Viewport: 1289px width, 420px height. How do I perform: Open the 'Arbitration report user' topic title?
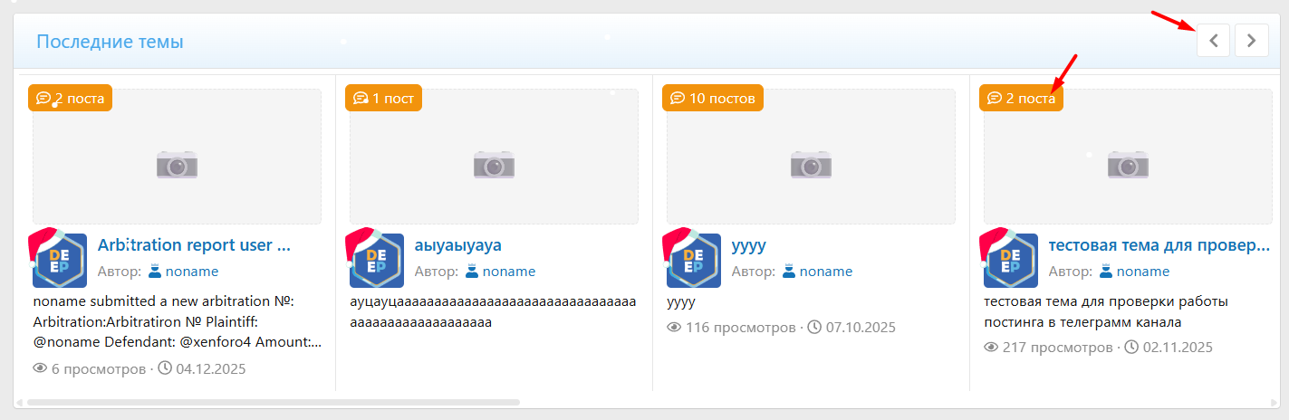[x=194, y=245]
